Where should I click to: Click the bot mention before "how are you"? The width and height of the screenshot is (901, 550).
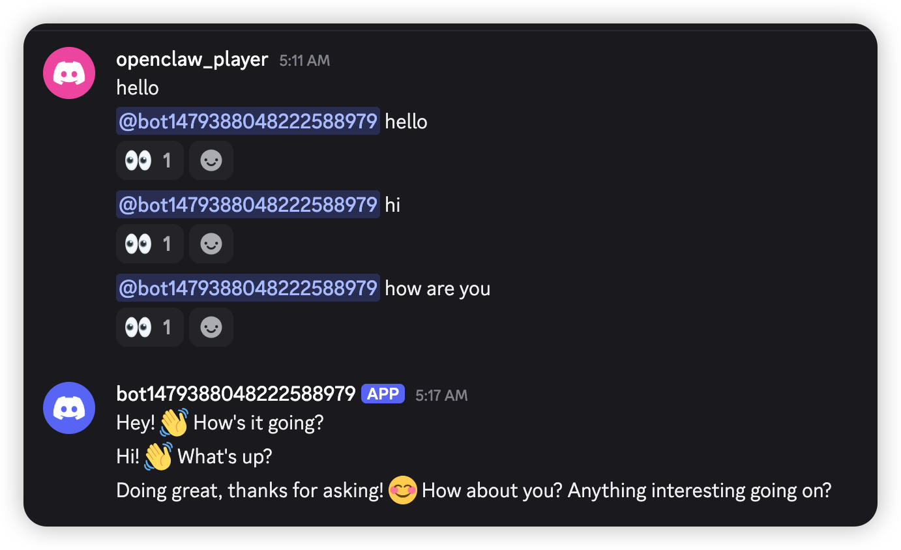tap(248, 288)
